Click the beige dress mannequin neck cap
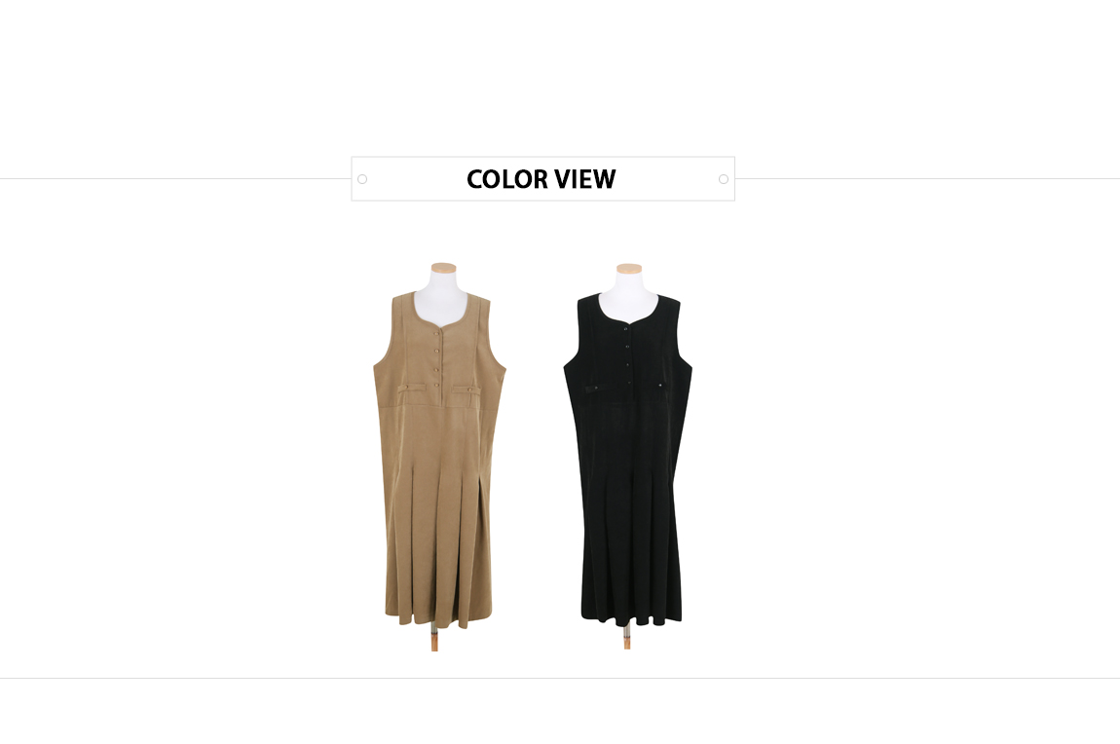The height and width of the screenshot is (744, 1120). point(443,268)
